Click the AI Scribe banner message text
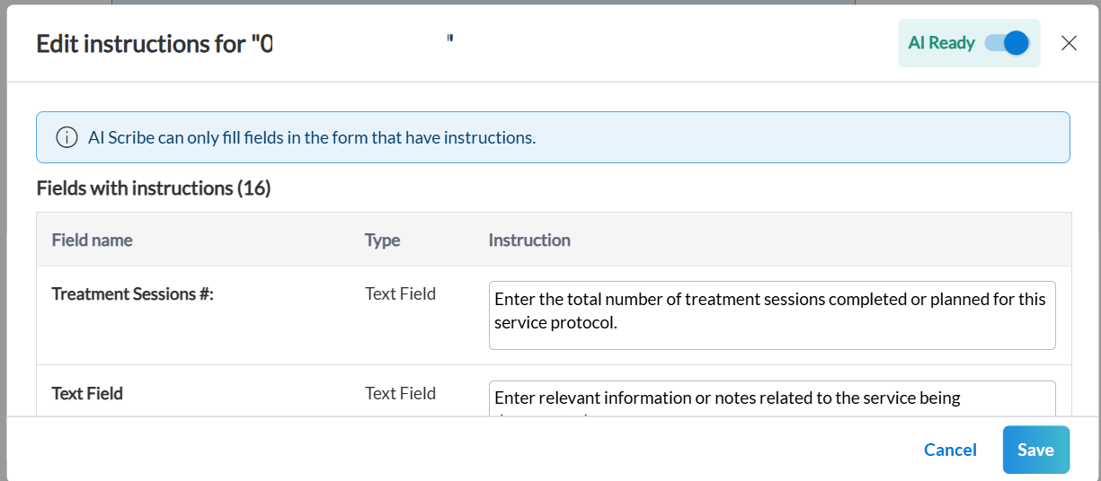The image size is (1101, 481). 311,137
